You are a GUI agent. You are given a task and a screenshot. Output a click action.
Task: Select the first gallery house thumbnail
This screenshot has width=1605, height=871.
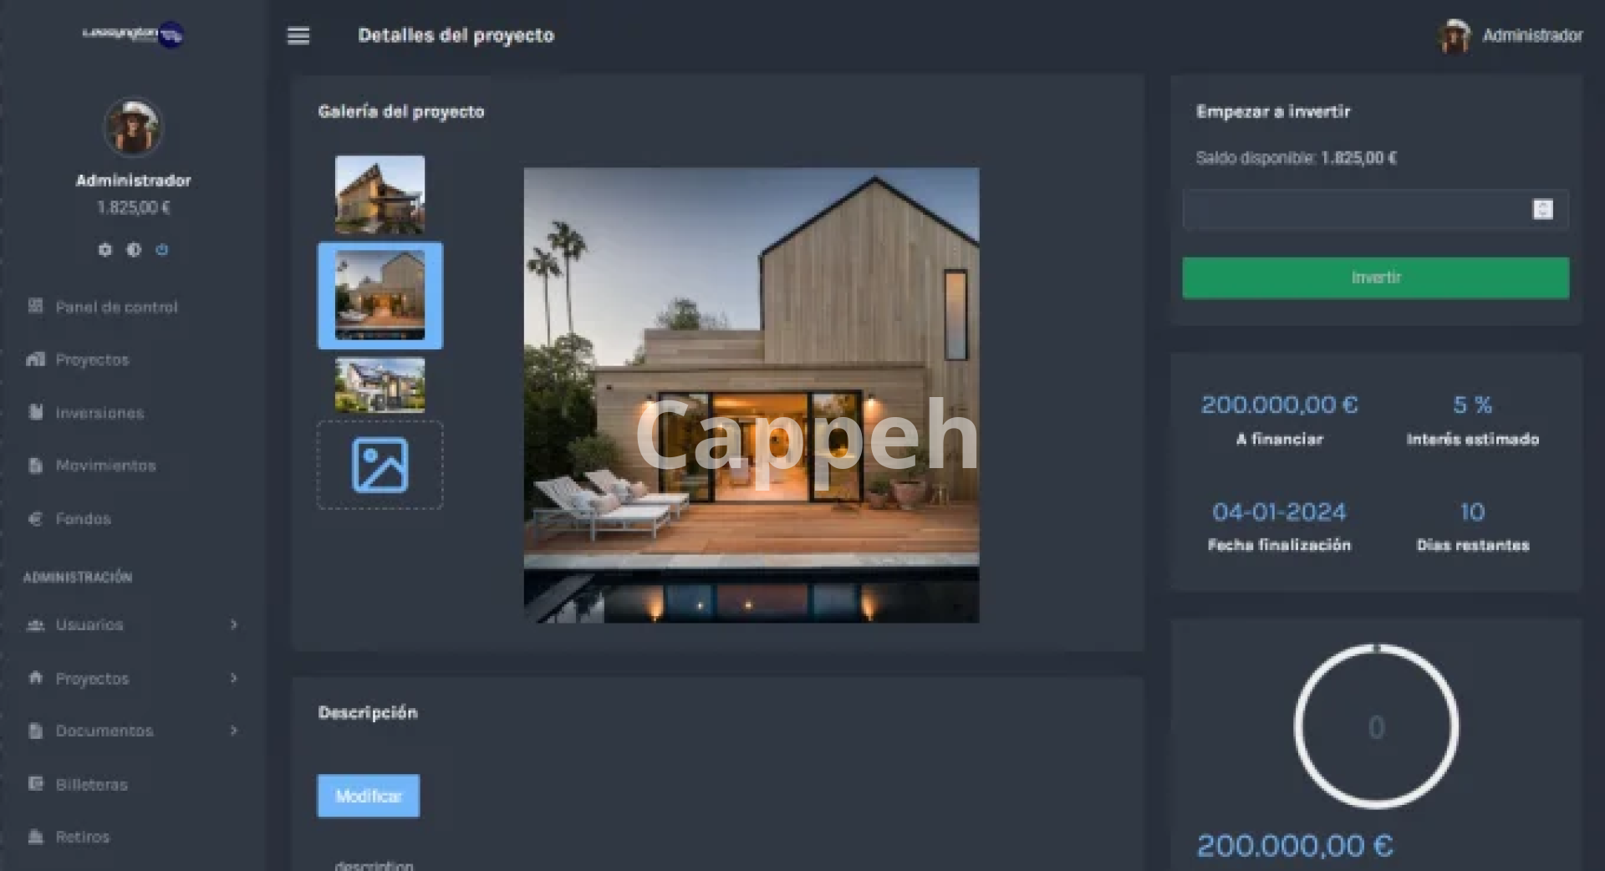(380, 194)
